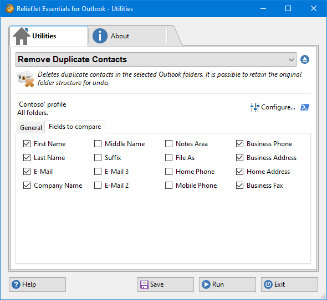Click the blue eject triangle icon
The width and height of the screenshot is (327, 300).
305,59
